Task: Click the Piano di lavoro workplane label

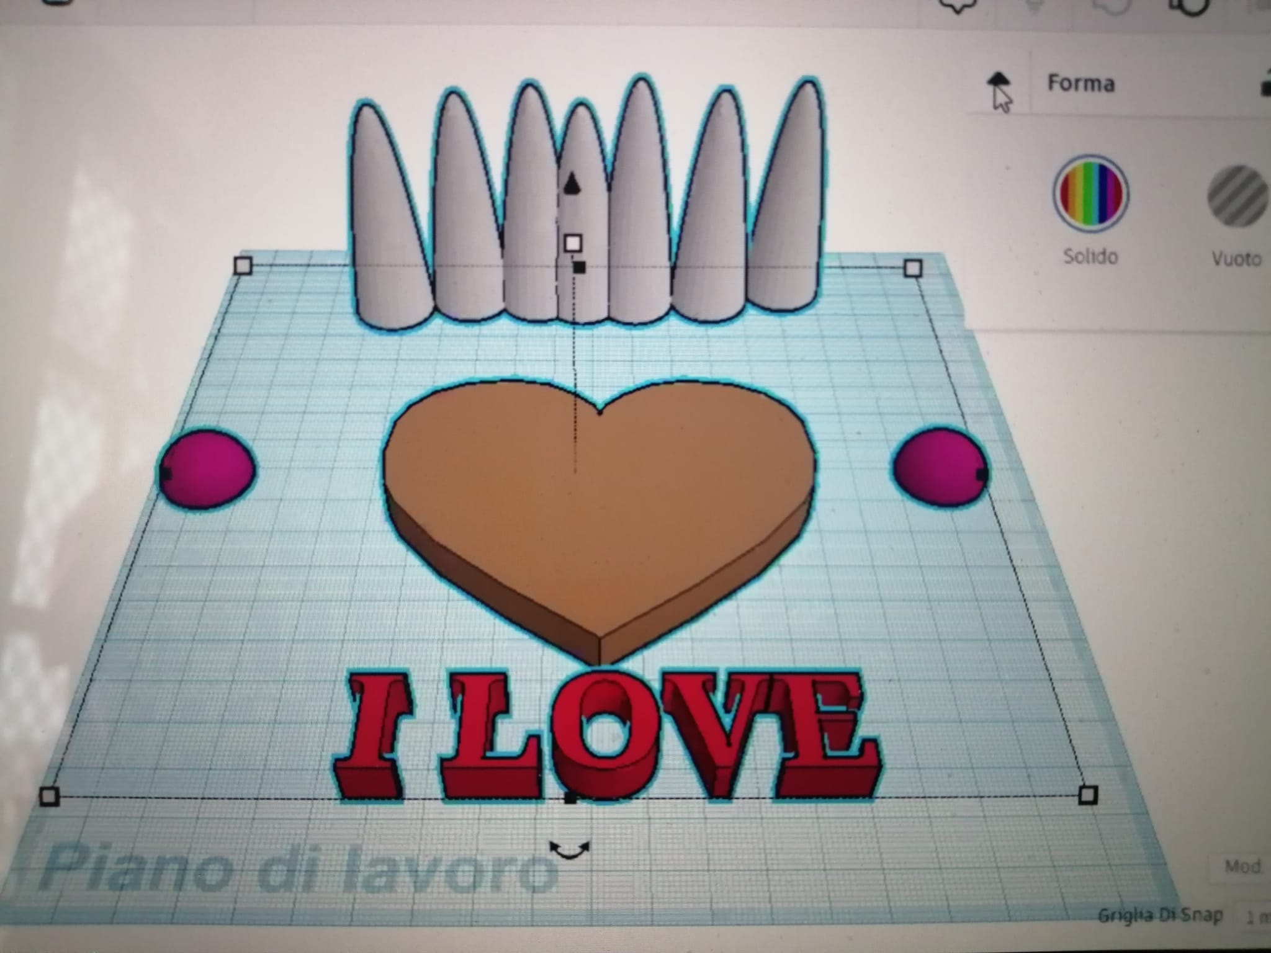Action: point(298,869)
